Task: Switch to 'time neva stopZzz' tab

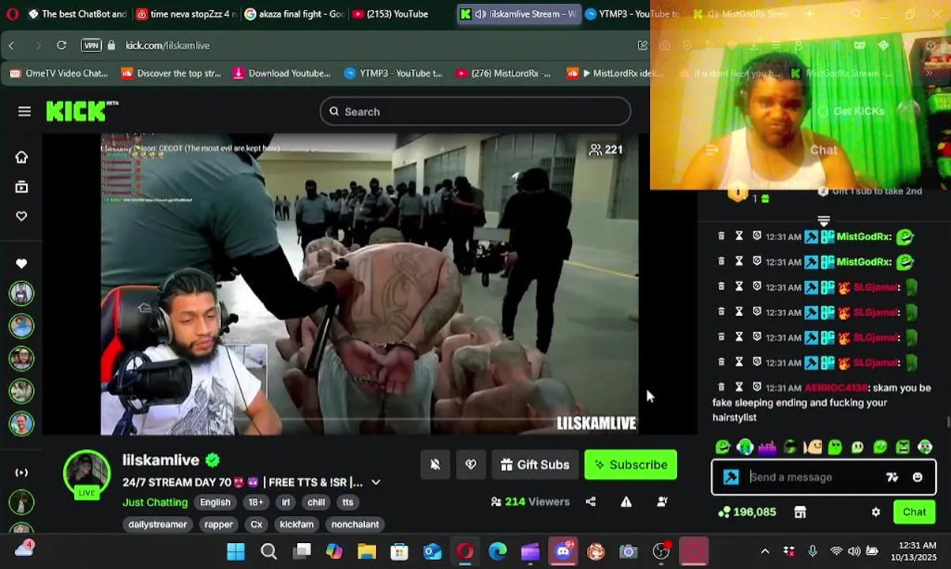Action: point(186,14)
